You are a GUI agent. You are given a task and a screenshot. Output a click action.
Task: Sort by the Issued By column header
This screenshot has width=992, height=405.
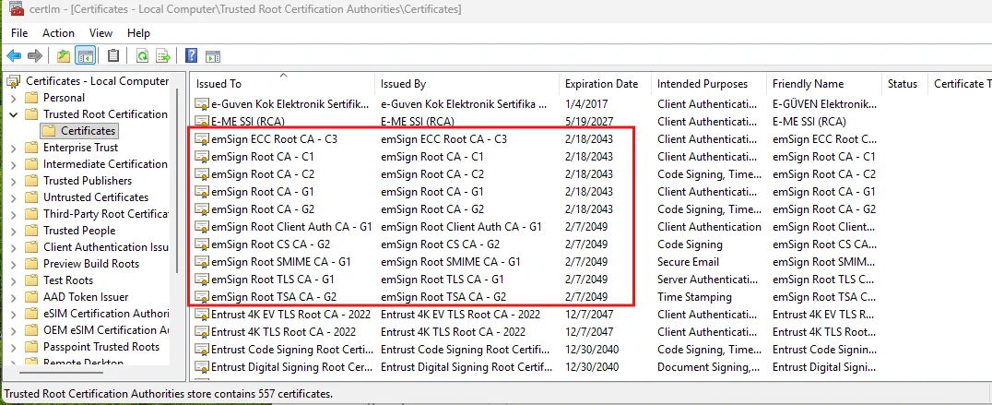tap(466, 84)
